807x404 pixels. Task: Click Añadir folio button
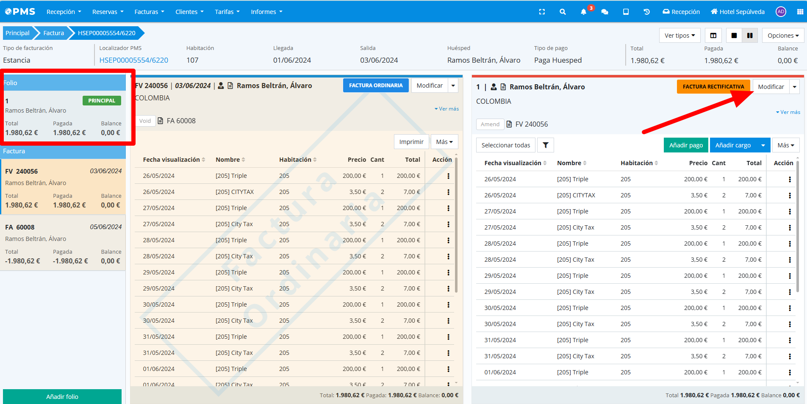[x=62, y=397]
